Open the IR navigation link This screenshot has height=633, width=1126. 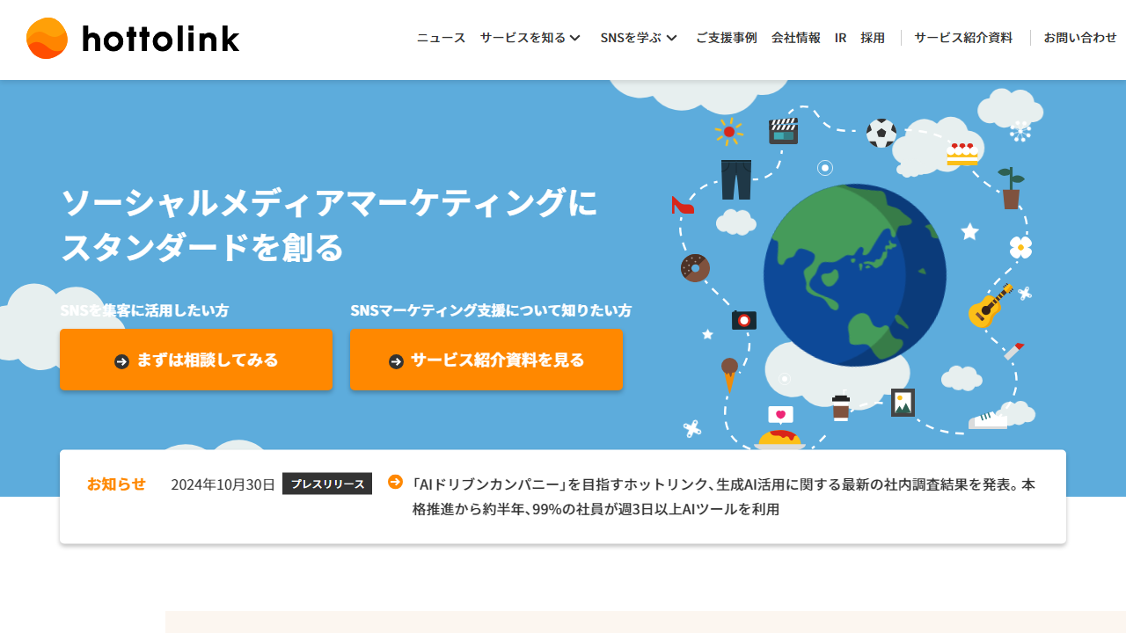click(840, 38)
